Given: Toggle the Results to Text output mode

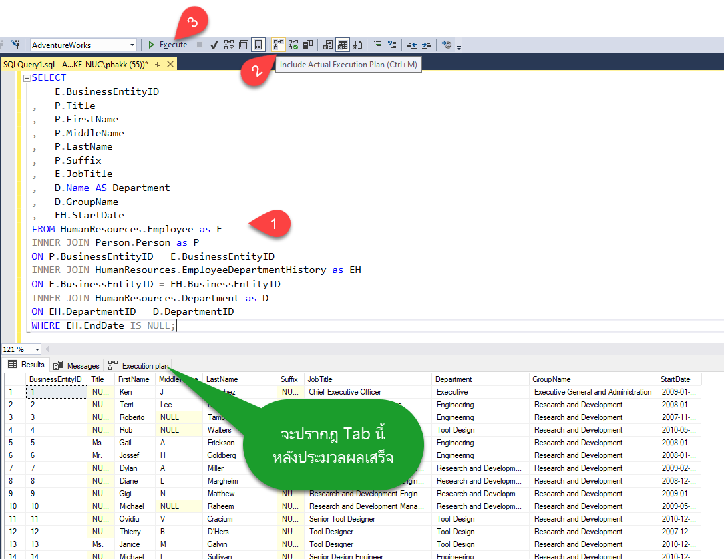Looking at the screenshot, I should [x=327, y=45].
